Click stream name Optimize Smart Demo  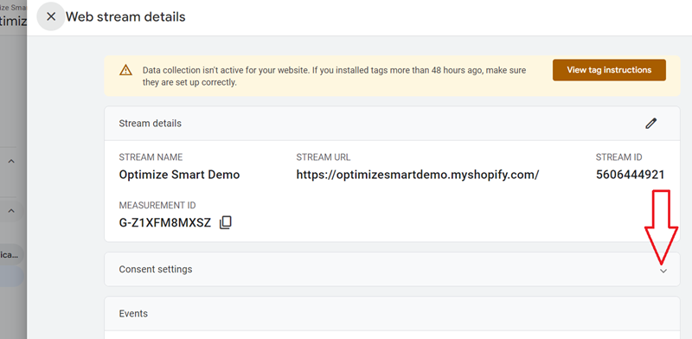pyautogui.click(x=179, y=175)
